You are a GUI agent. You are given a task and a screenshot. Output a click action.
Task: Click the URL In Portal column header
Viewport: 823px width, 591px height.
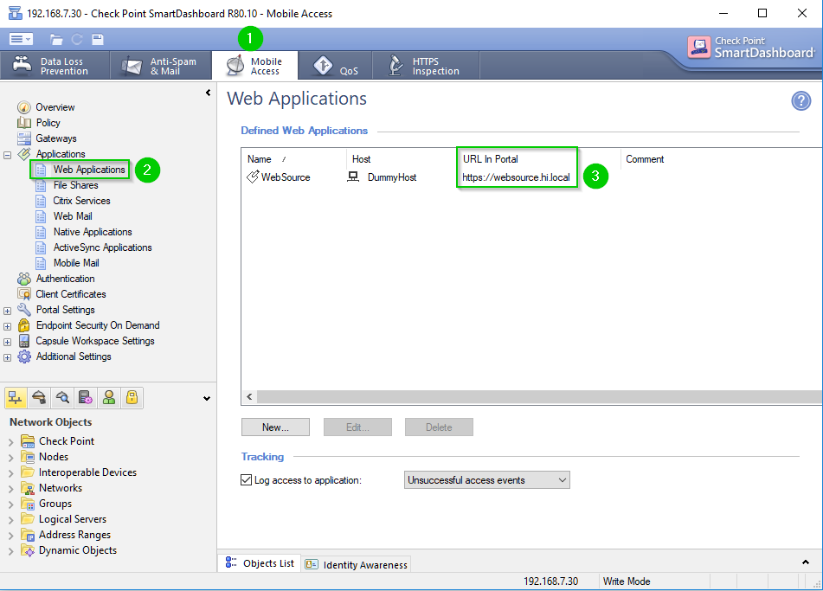click(490, 159)
